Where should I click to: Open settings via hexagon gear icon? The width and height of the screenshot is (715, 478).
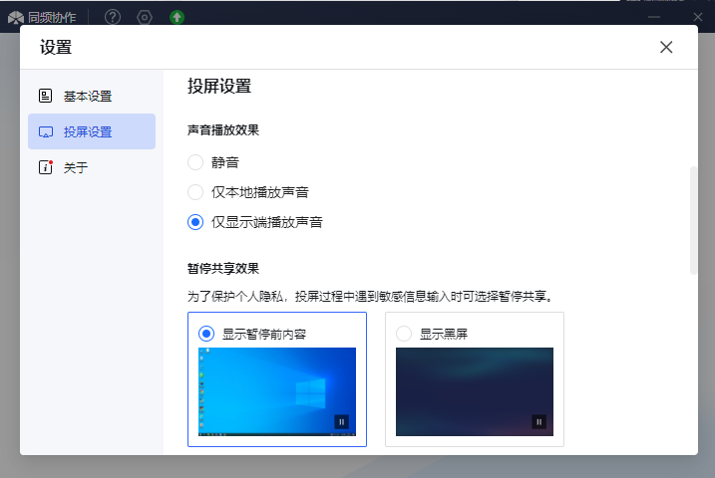(145, 17)
